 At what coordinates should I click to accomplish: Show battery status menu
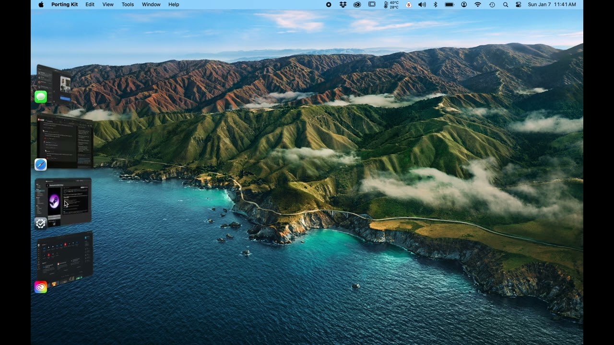[449, 4]
